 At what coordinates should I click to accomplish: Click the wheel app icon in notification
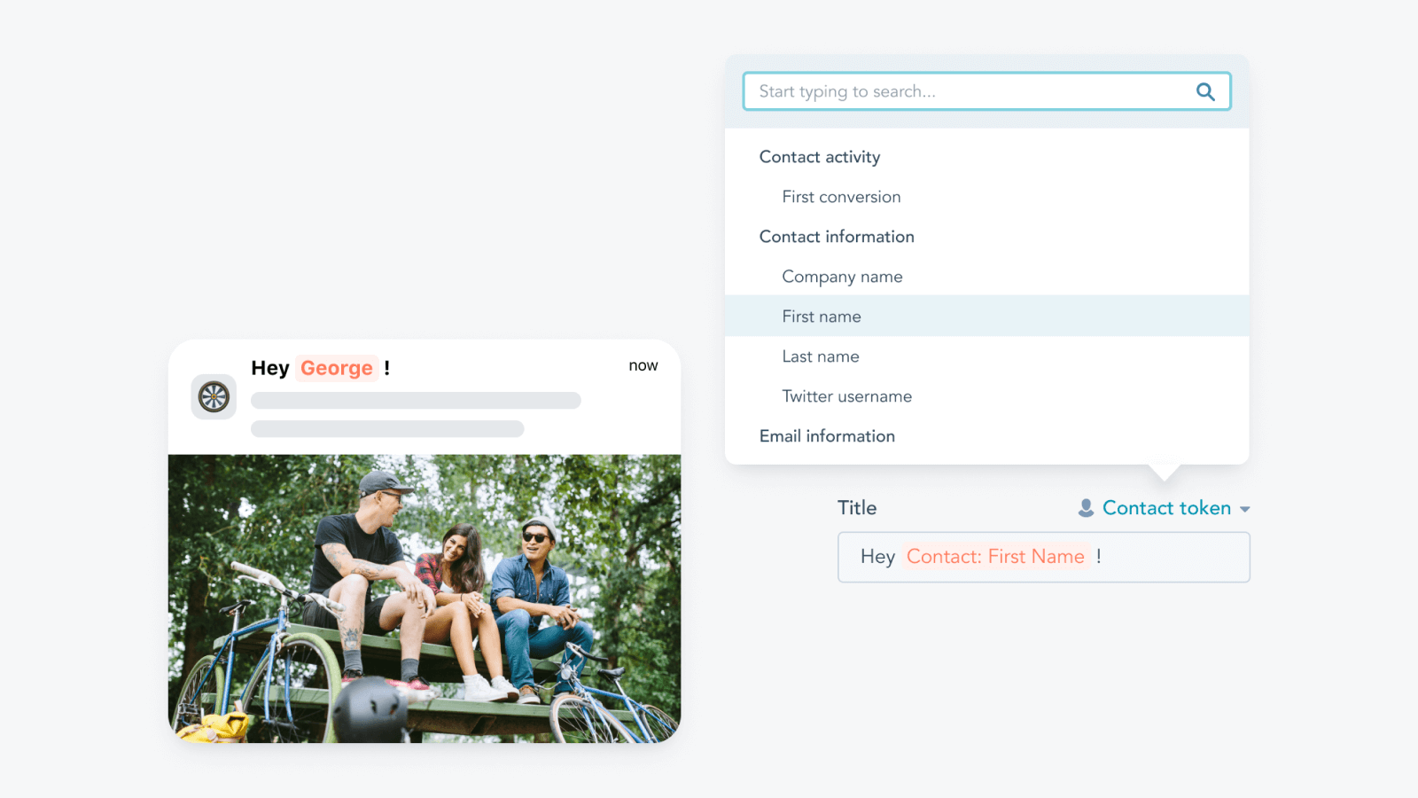click(x=214, y=396)
